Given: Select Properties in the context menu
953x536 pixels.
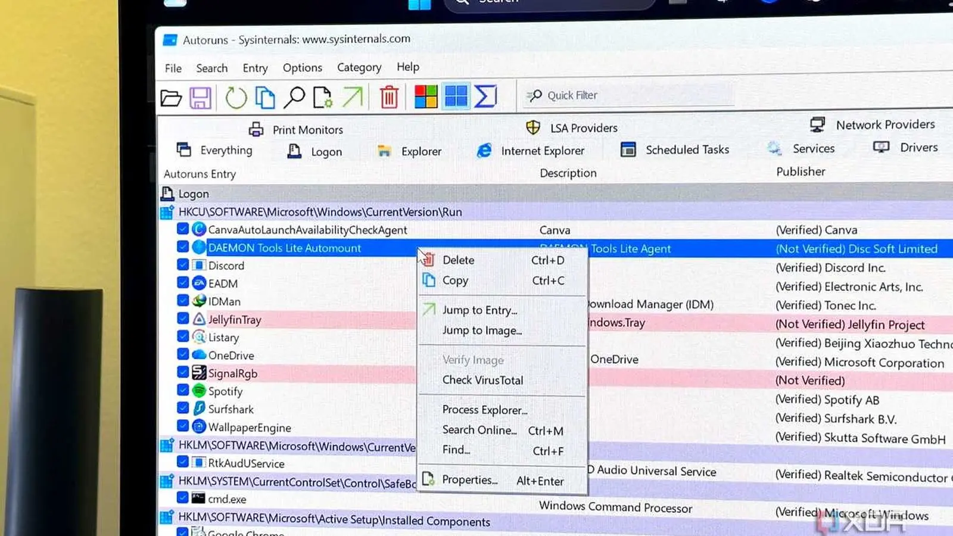Looking at the screenshot, I should pos(502,480).
